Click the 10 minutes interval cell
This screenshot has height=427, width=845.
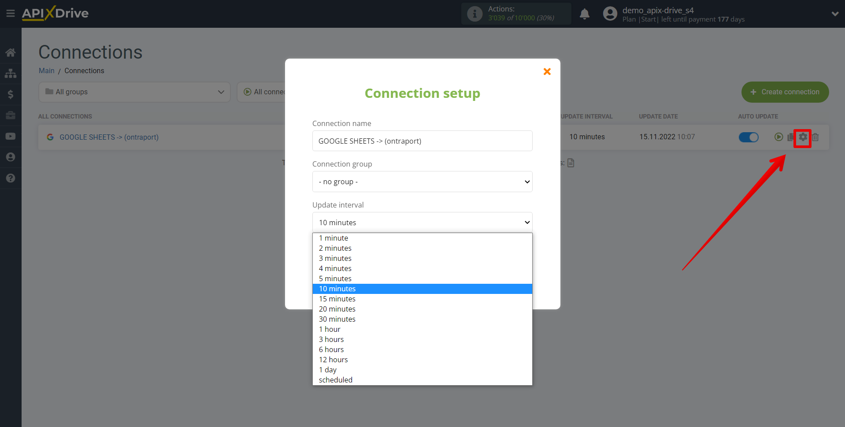pos(587,137)
